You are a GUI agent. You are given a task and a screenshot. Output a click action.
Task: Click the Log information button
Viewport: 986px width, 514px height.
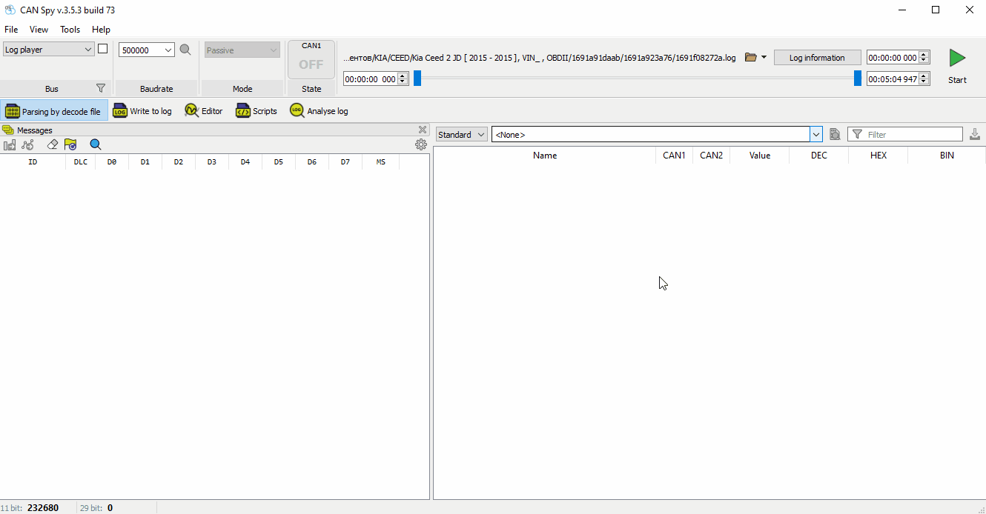coord(817,58)
